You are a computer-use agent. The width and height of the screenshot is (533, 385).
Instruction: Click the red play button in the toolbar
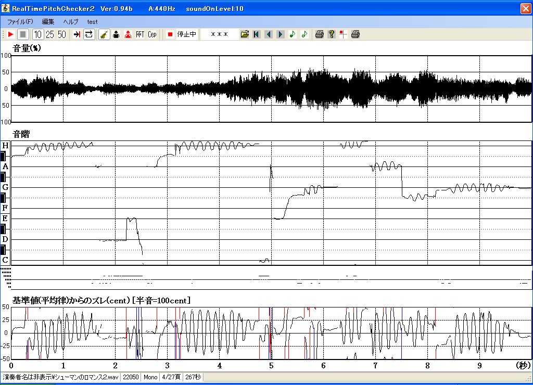(x=10, y=34)
